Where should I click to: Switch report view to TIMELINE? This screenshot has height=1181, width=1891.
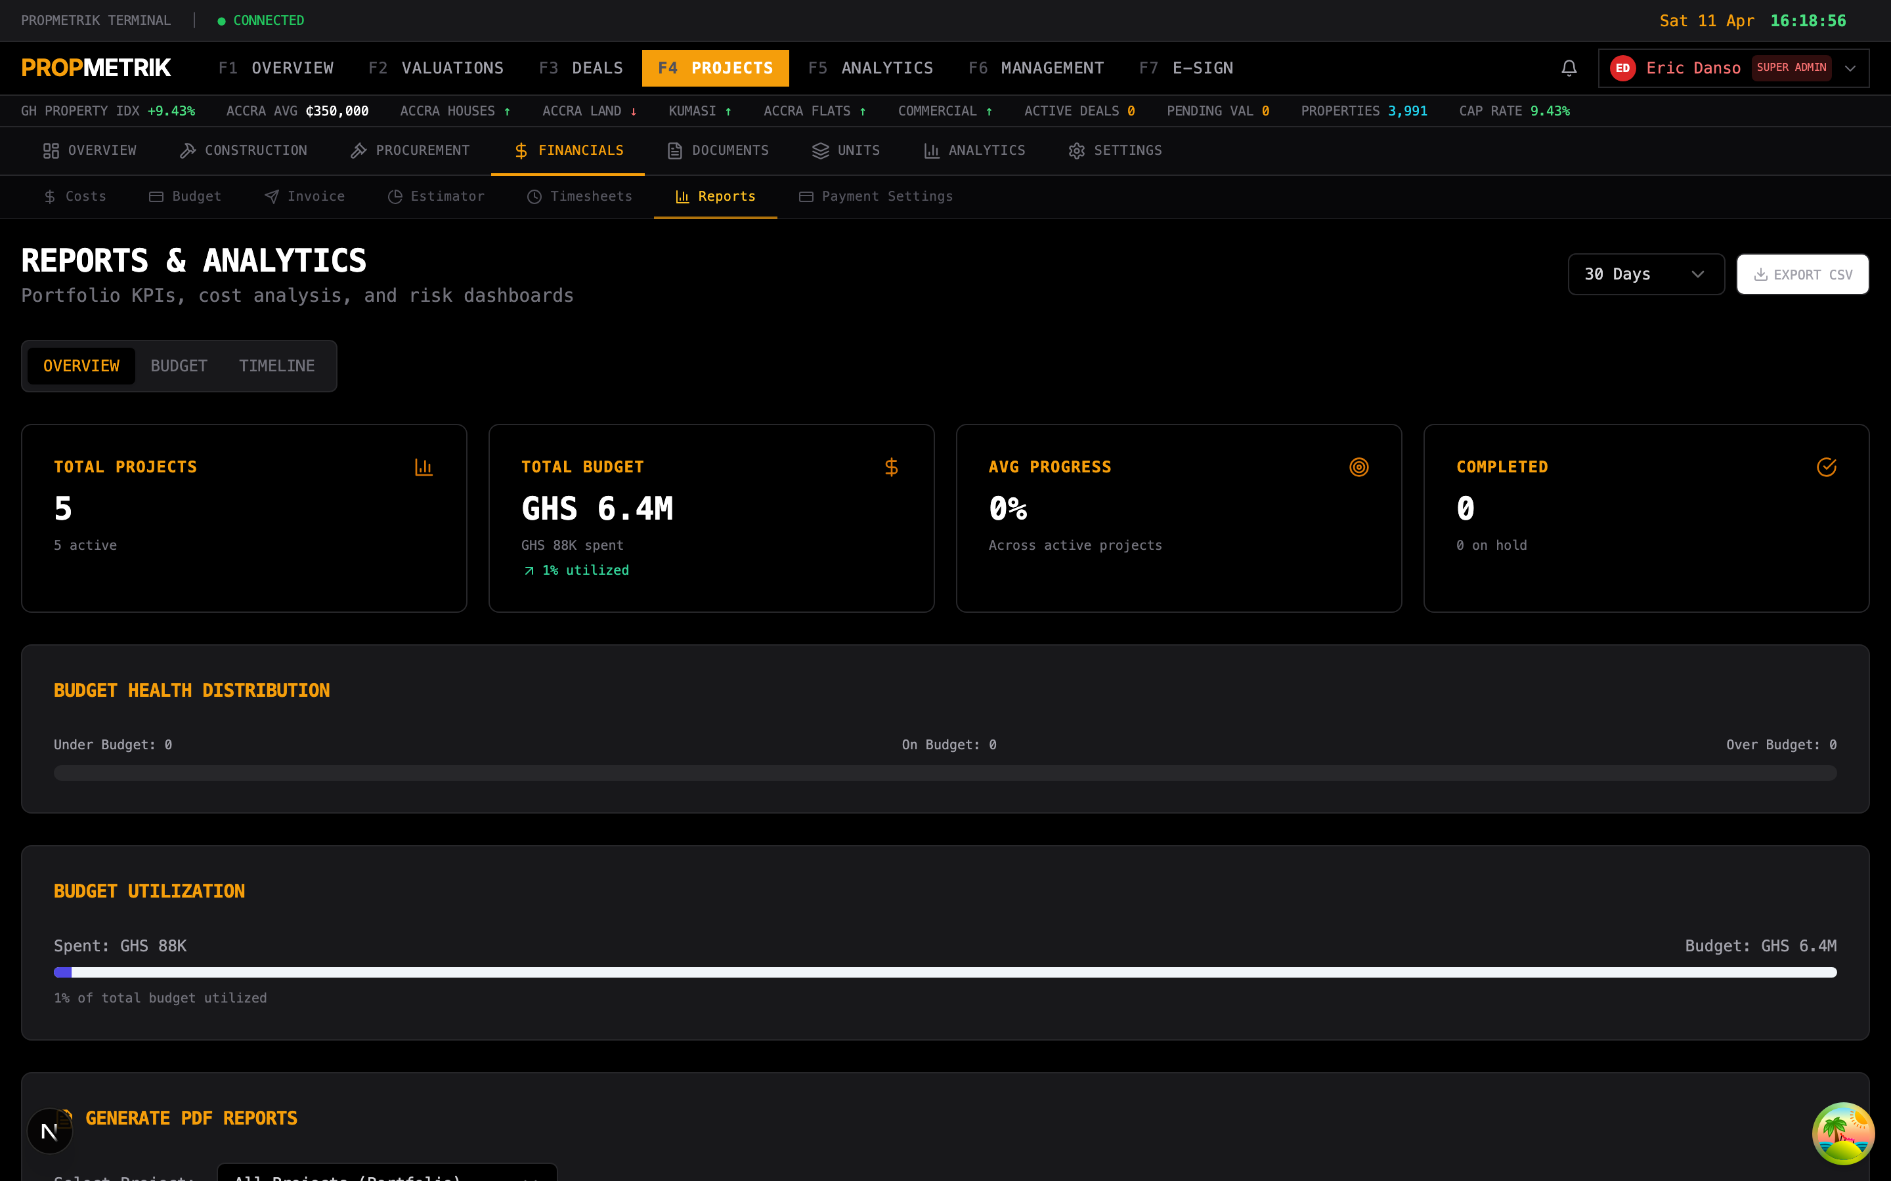click(x=276, y=365)
